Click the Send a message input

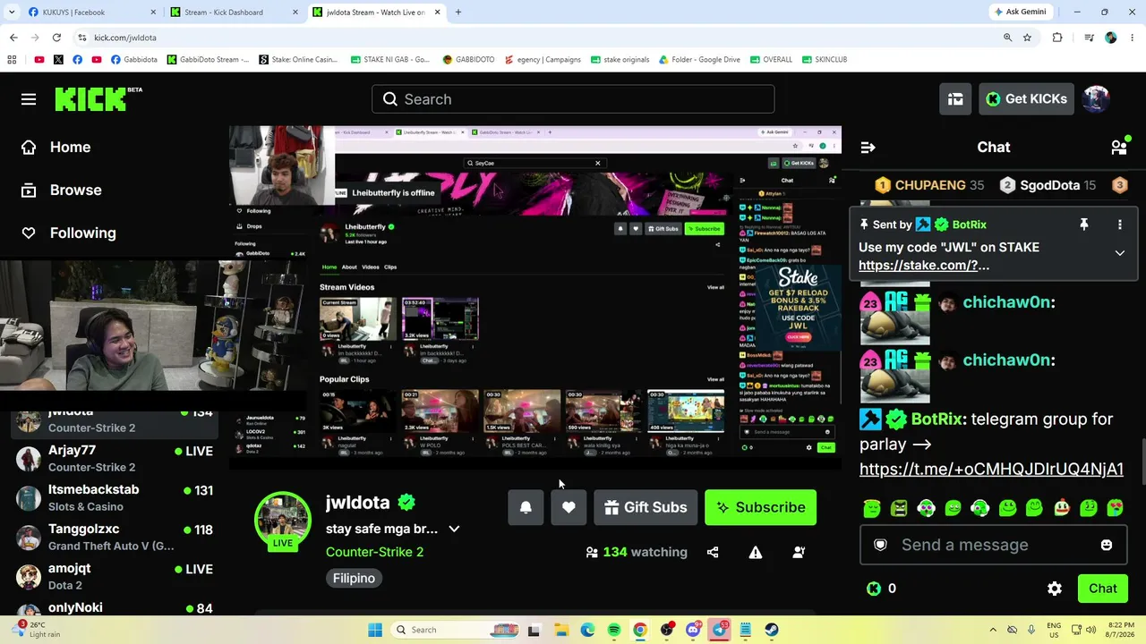coord(993,545)
